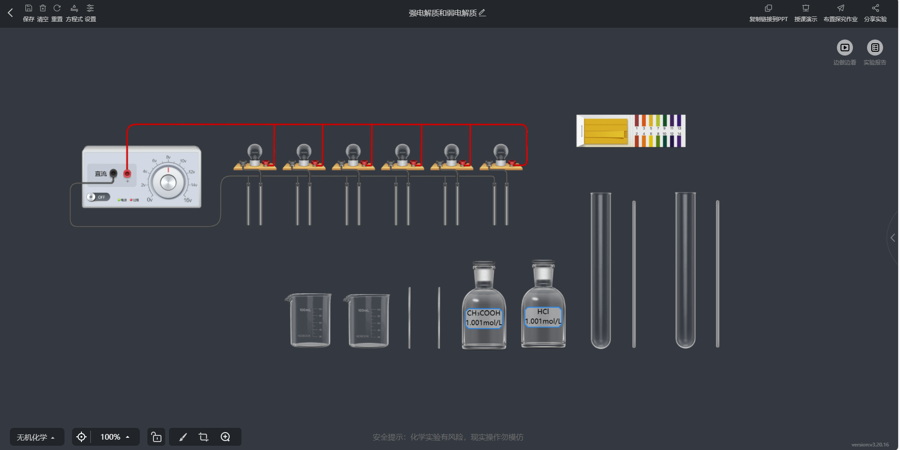Image resolution: width=900 pixels, height=450 pixels.
Task: Click the voltage adjustment knob
Action: (x=168, y=183)
